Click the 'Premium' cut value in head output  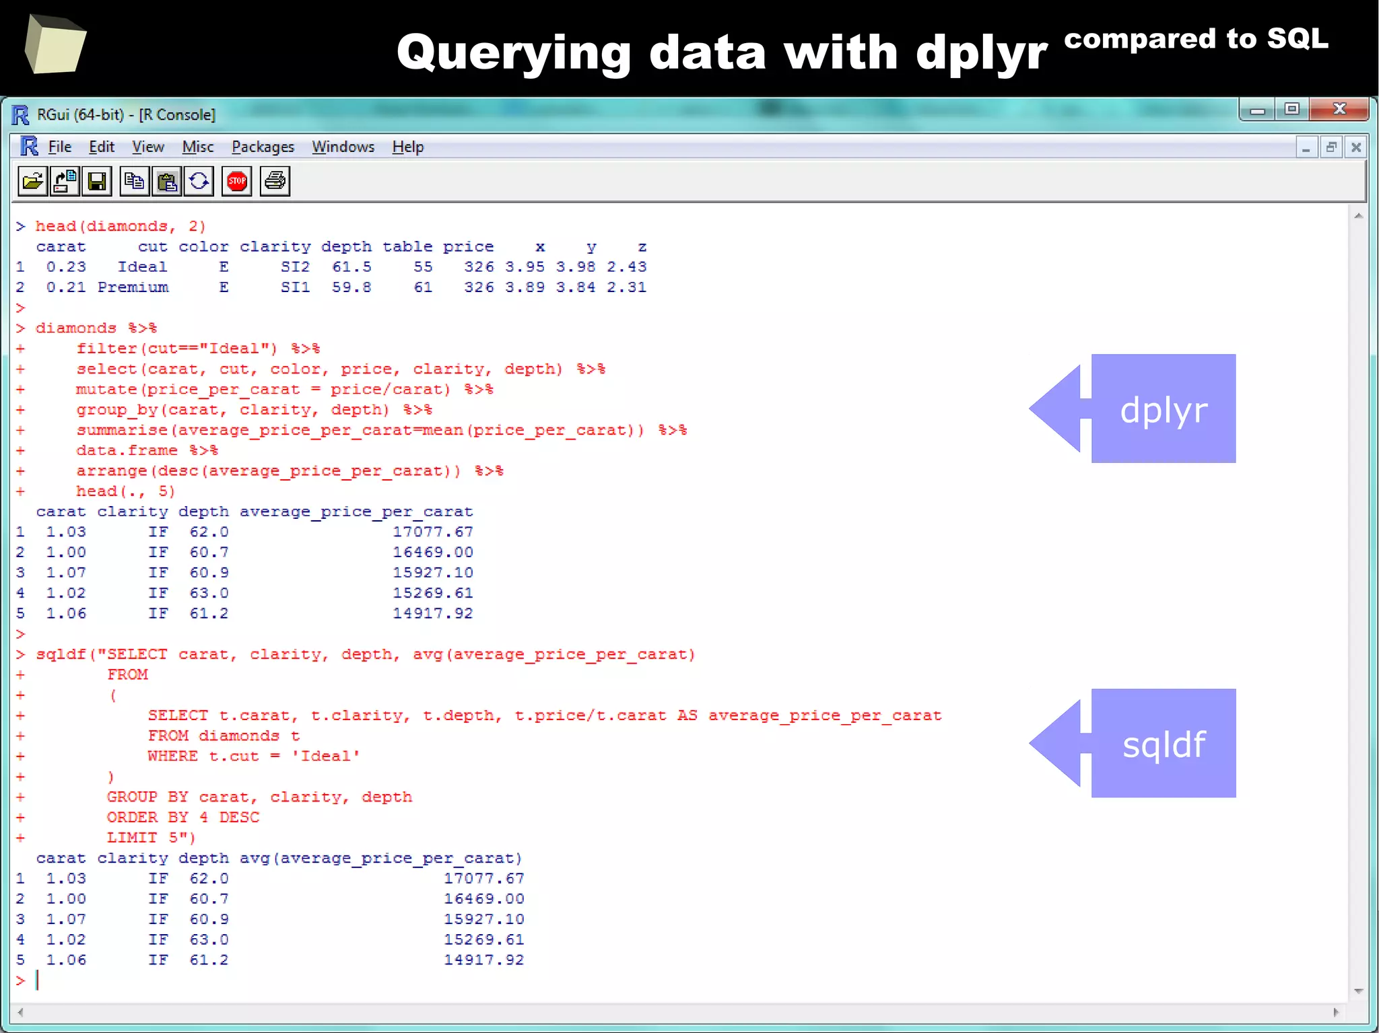click(133, 287)
